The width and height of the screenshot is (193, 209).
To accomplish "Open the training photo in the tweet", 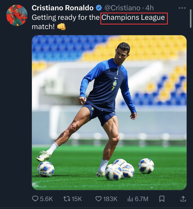I will (109, 113).
